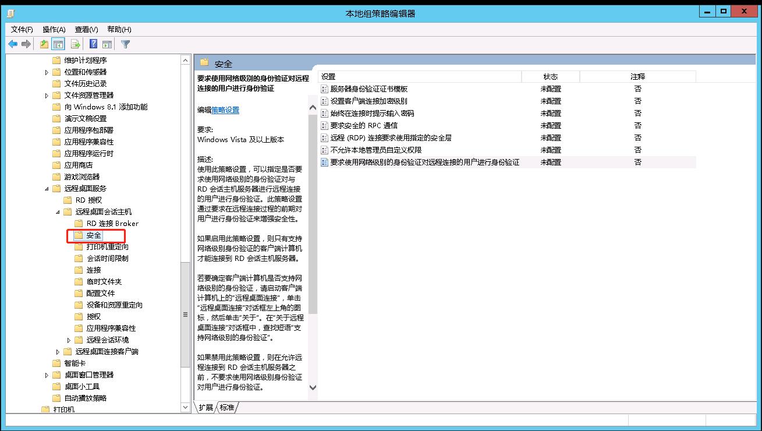The width and height of the screenshot is (762, 431).
Task: Click the Up One Level folder icon
Action: coord(44,44)
